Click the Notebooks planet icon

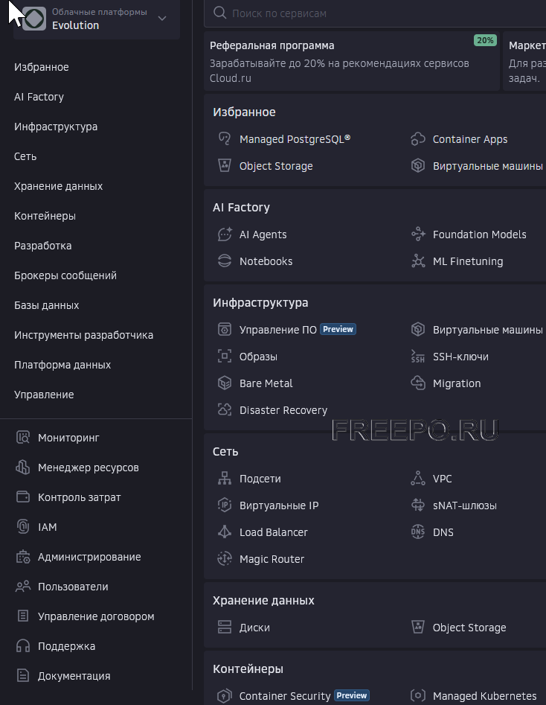(x=224, y=261)
